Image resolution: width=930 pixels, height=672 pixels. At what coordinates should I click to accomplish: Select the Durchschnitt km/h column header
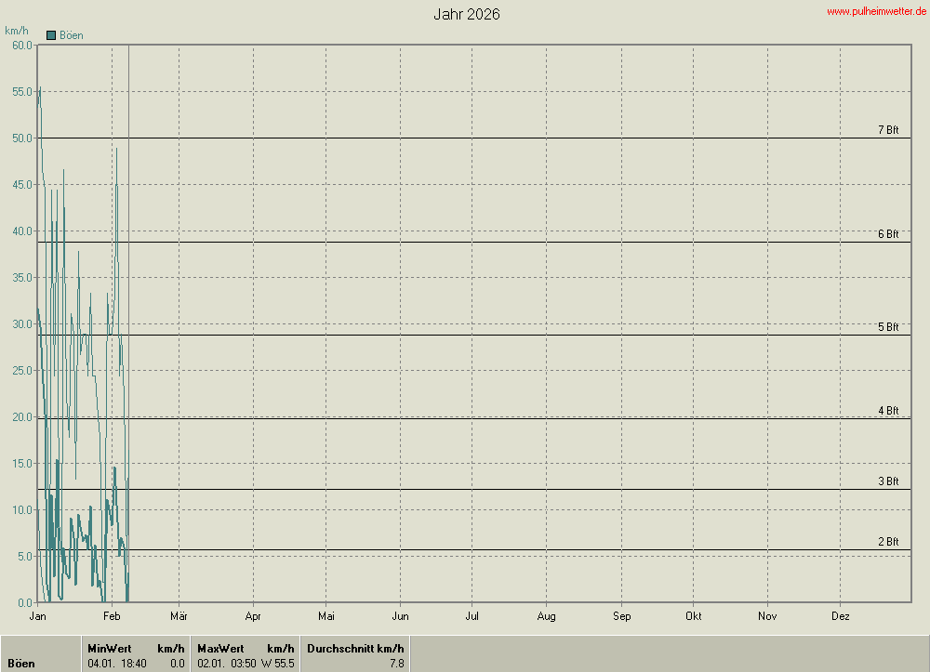355,648
